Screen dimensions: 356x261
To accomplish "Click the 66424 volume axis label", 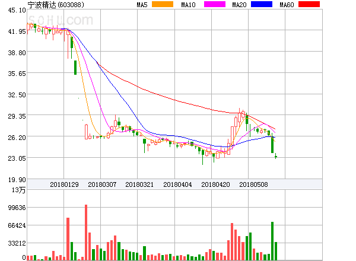I will [17, 225].
